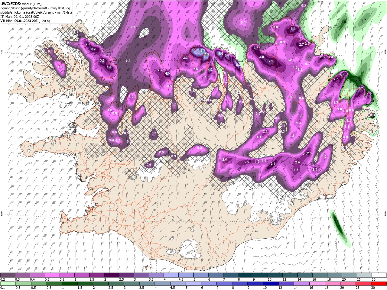Pick the dull mauve snow swatch above 0.2
Viewport: 387px width, 290px height.
pos(8,275)
